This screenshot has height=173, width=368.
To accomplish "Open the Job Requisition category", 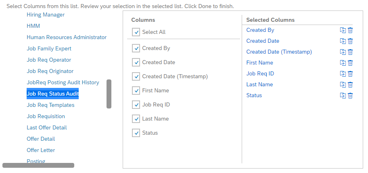I will [x=46, y=116].
